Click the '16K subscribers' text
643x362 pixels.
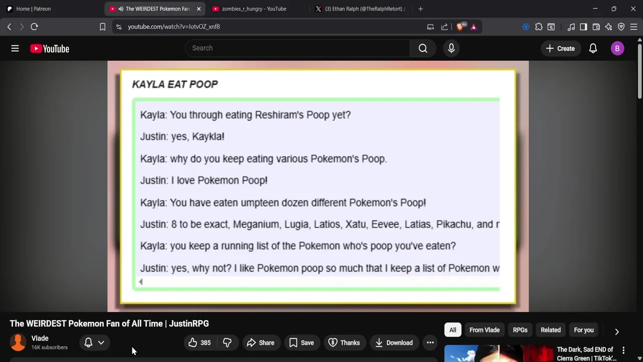tap(49, 347)
